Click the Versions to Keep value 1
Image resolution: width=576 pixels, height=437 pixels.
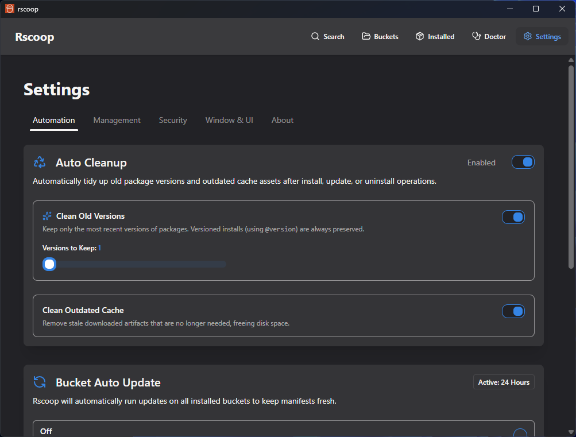(99, 248)
